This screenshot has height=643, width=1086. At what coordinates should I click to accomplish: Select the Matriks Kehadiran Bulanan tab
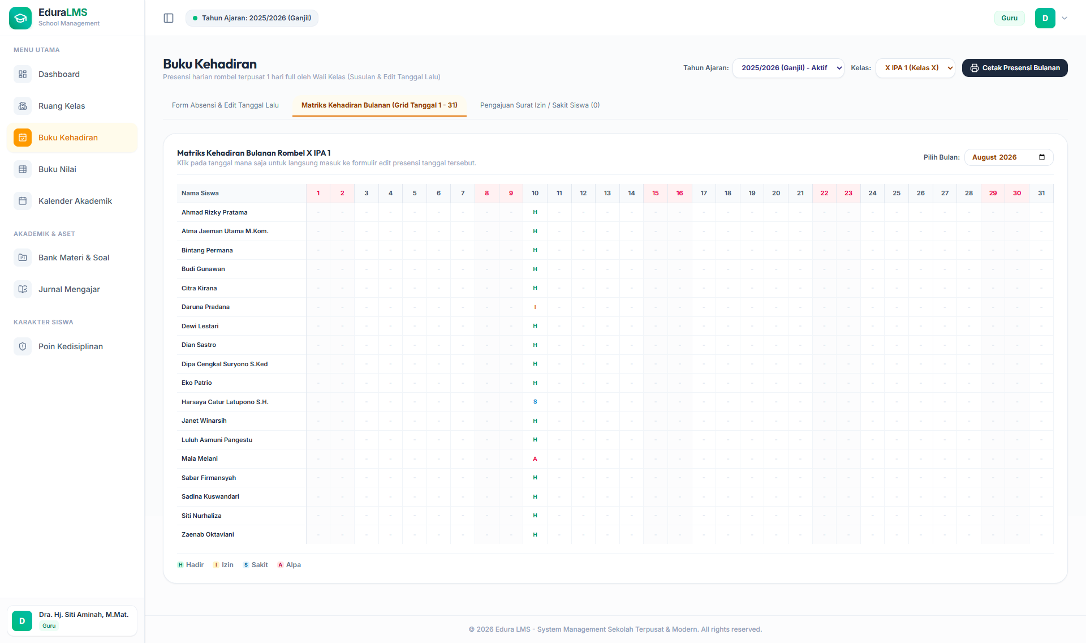[x=380, y=105]
